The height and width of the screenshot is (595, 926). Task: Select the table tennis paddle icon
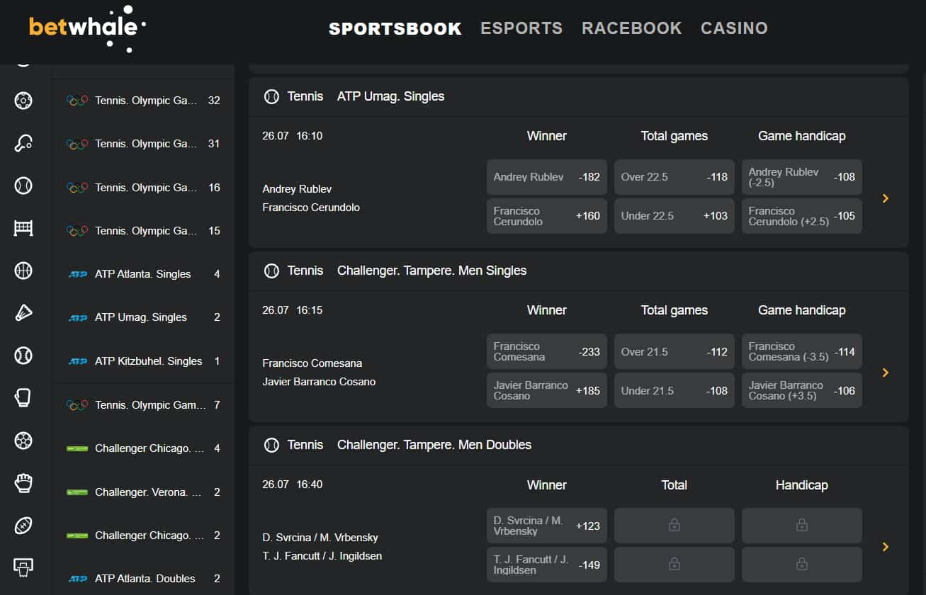coord(23,144)
